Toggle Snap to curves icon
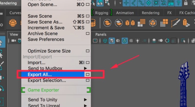The width and height of the screenshot is (195, 107). (x=133, y=3)
